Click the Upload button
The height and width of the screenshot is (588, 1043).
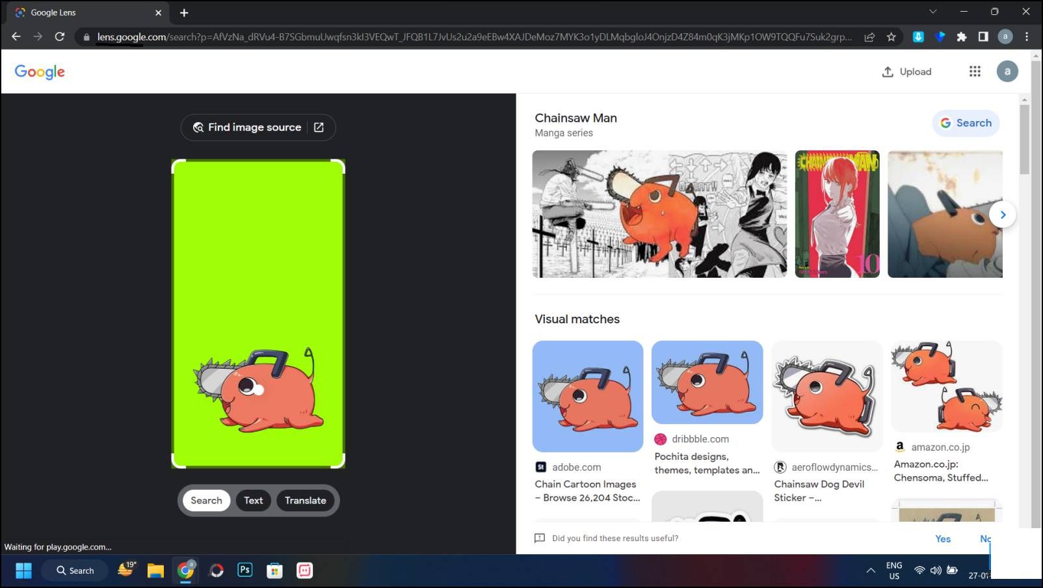tap(906, 72)
